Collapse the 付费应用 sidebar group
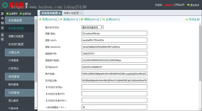 pyautogui.click(x=20, y=52)
